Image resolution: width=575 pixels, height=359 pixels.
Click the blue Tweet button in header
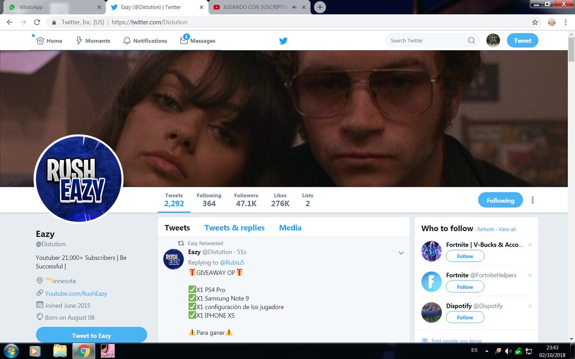(x=522, y=41)
